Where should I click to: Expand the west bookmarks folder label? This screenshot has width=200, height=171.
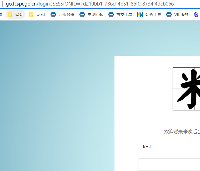click(41, 14)
